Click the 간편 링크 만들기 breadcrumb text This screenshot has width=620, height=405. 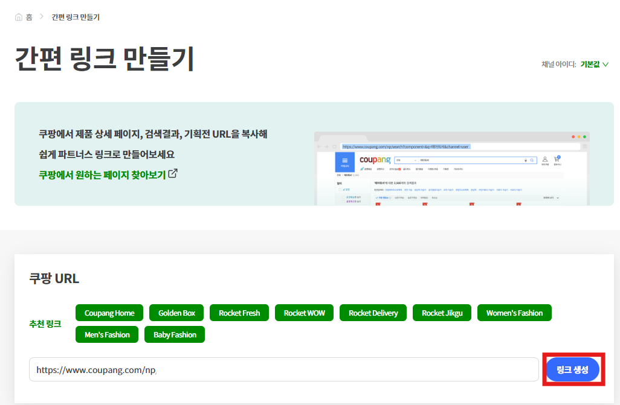point(76,17)
